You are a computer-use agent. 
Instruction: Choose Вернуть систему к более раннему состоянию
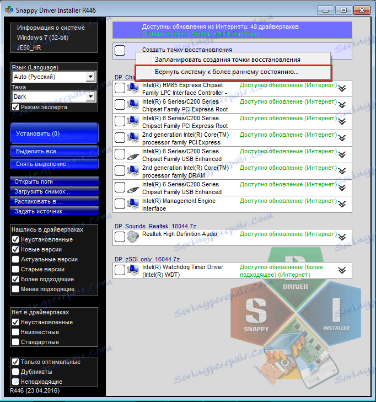pyautogui.click(x=233, y=72)
